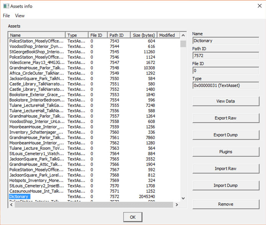
Task: Open the Plugins dialog button
Action: pyautogui.click(x=225, y=152)
